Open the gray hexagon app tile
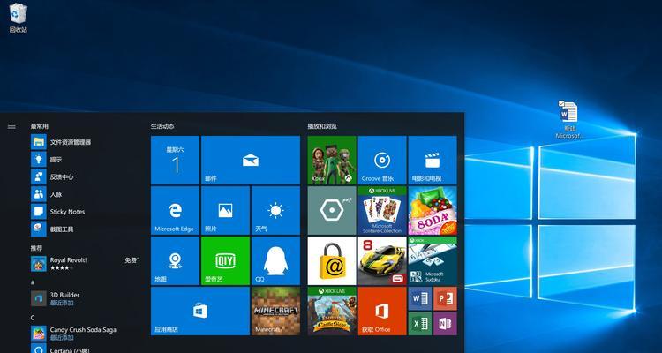The image size is (662, 353). 332,210
